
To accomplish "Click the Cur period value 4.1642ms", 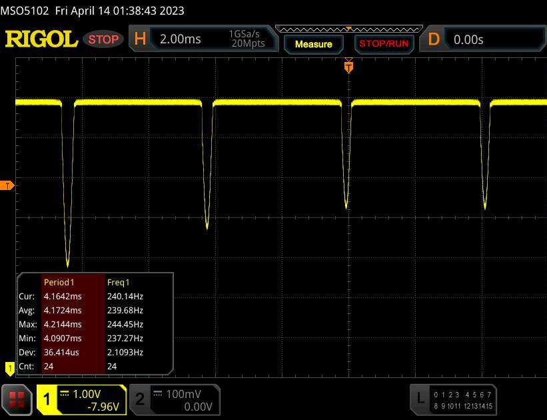I will (63, 297).
